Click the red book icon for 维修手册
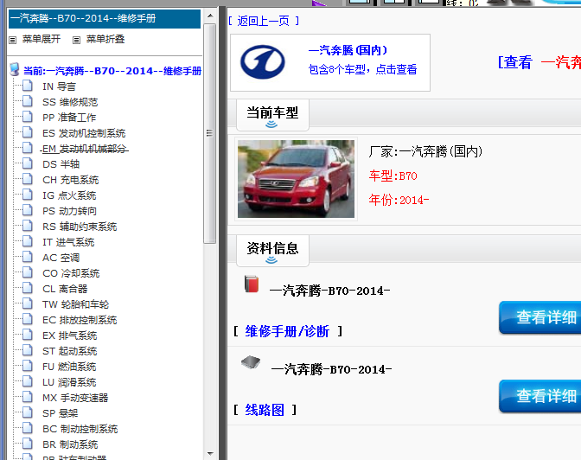The height and width of the screenshot is (460, 581). (x=252, y=284)
